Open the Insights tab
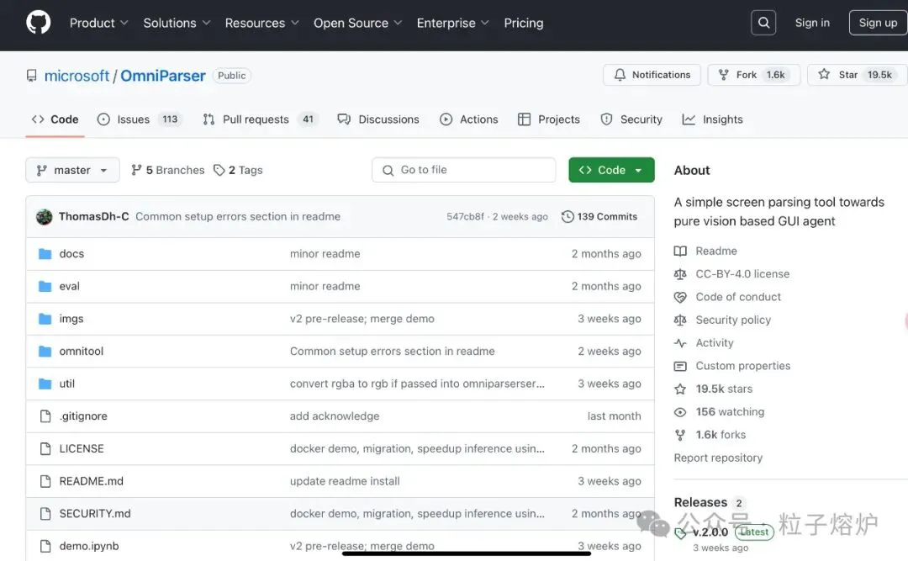The image size is (908, 561). [712, 119]
